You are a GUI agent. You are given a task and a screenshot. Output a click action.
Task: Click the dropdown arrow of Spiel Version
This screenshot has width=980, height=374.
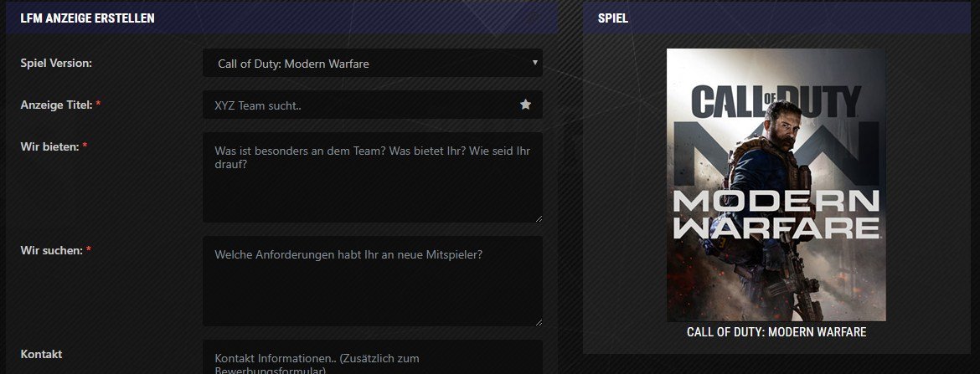(534, 63)
